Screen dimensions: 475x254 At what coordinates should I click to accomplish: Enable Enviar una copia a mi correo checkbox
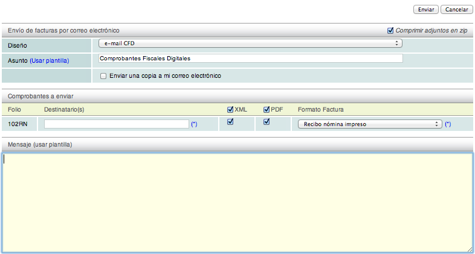coord(103,76)
